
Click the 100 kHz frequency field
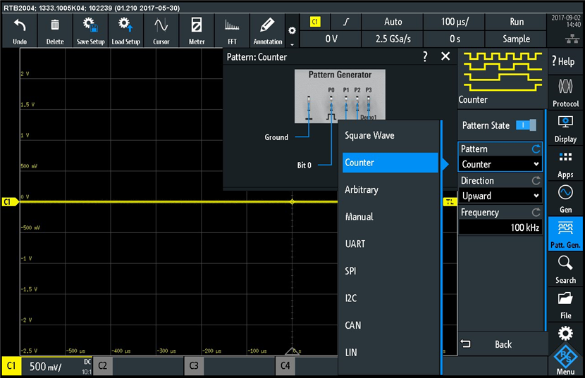click(x=500, y=227)
